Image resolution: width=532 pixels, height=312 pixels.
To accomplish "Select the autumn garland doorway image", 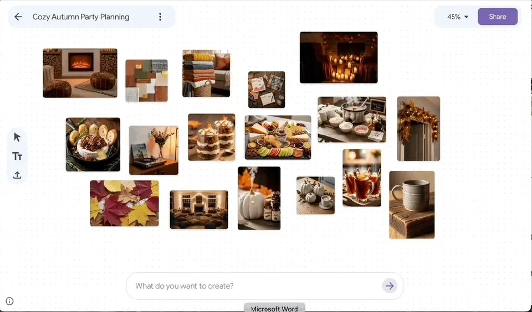I will [418, 129].
